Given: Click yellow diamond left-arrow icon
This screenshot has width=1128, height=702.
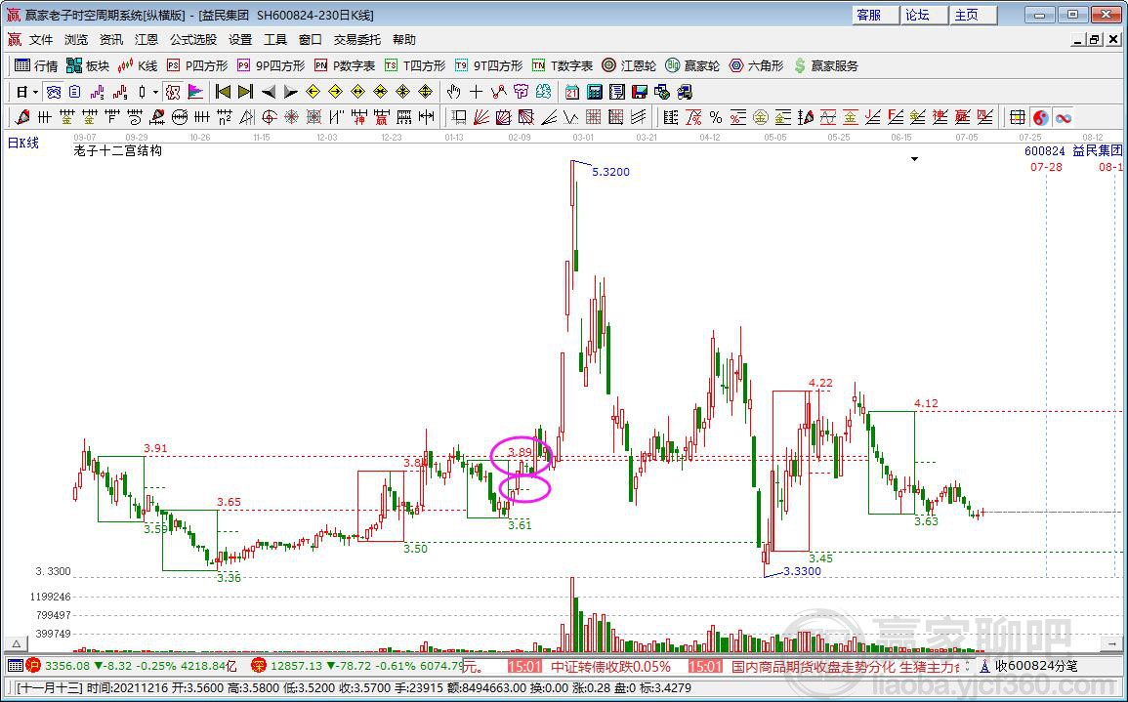Looking at the screenshot, I should 313,92.
